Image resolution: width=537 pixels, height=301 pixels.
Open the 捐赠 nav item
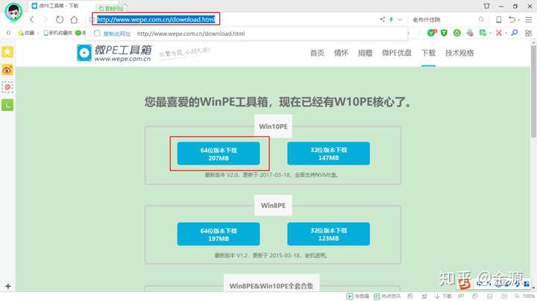click(365, 53)
